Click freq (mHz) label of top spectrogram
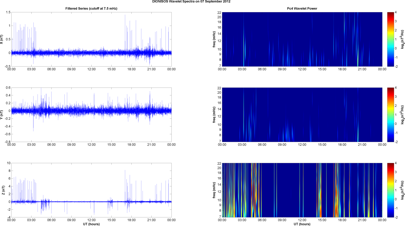Viewport: 405px width, 226px height. (x=214, y=39)
